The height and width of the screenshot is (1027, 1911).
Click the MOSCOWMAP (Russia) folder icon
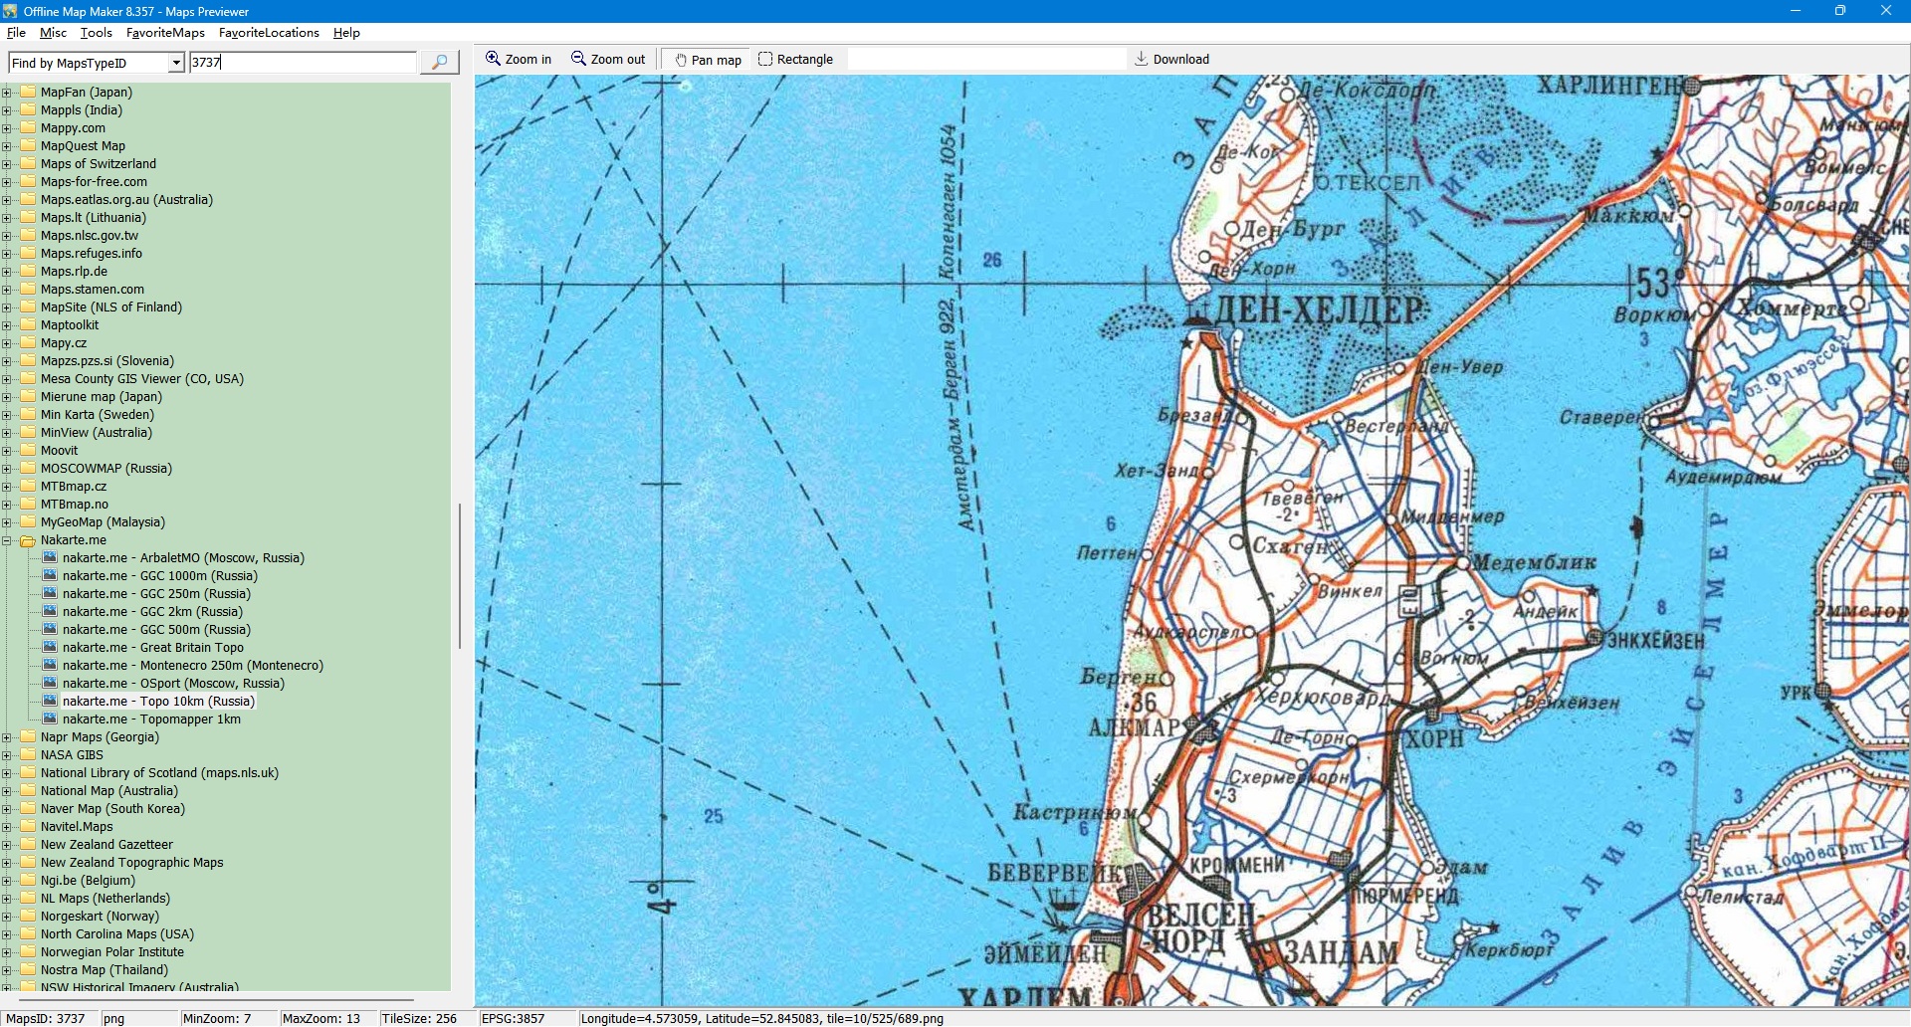point(28,469)
